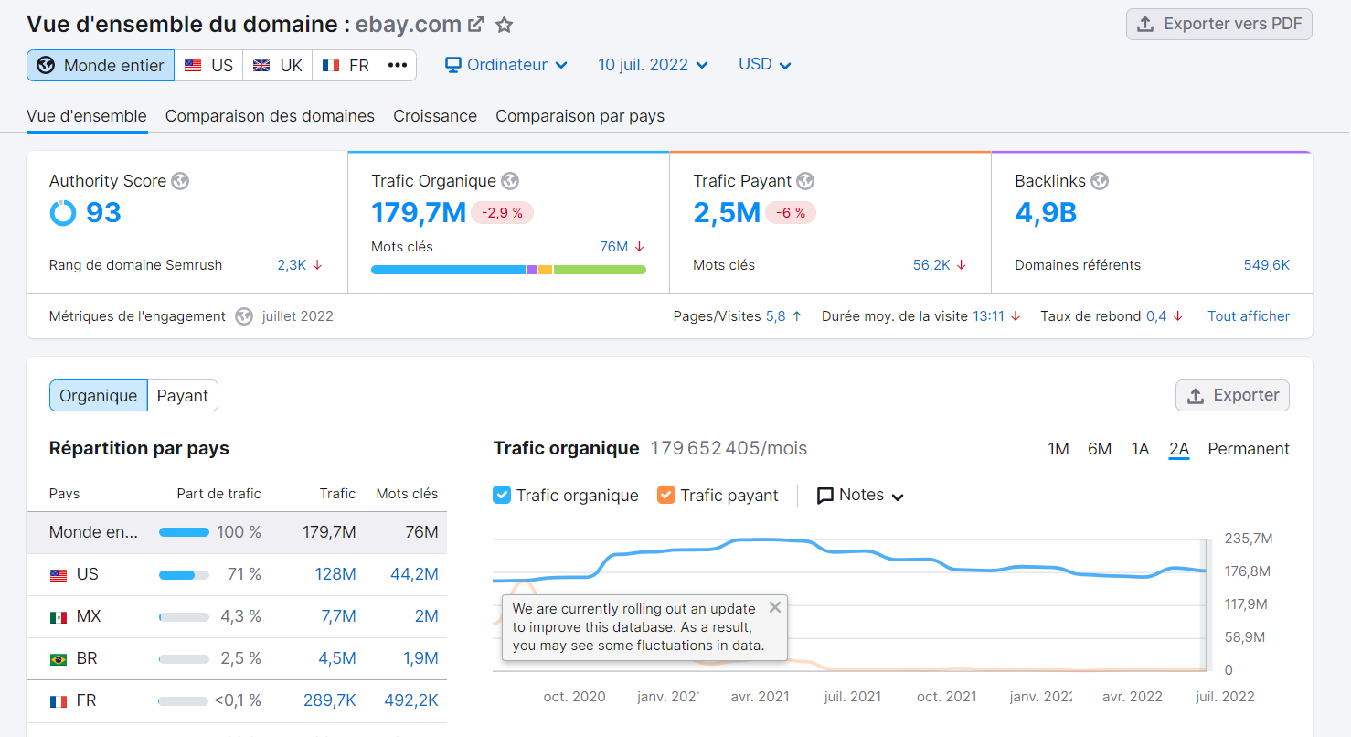Open the 10 juil. 2022 date selector

pos(652,64)
